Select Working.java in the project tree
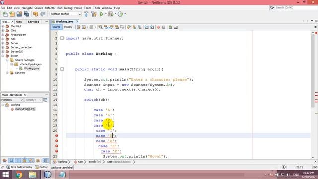 coord(30,69)
